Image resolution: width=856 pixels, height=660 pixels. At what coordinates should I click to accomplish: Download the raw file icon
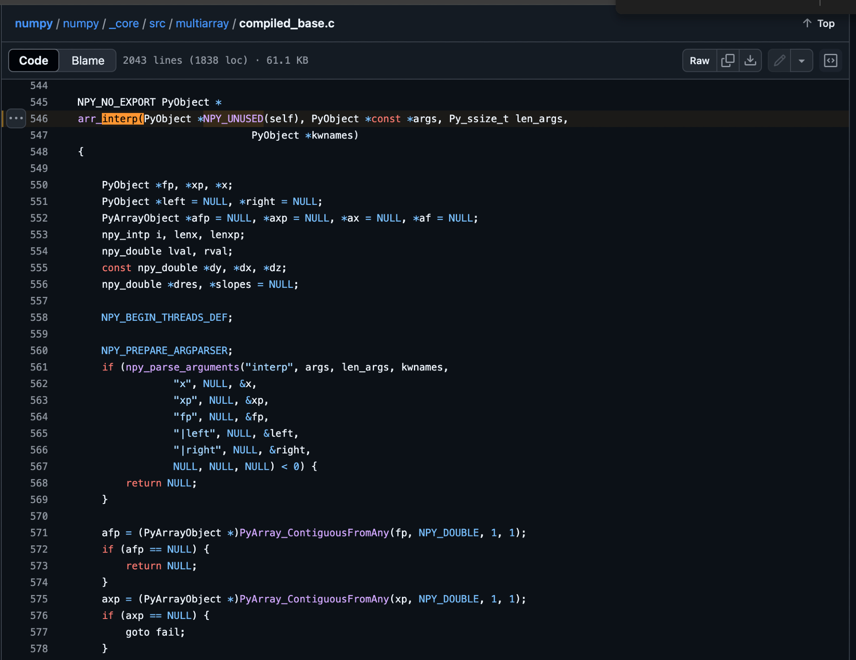[750, 60]
